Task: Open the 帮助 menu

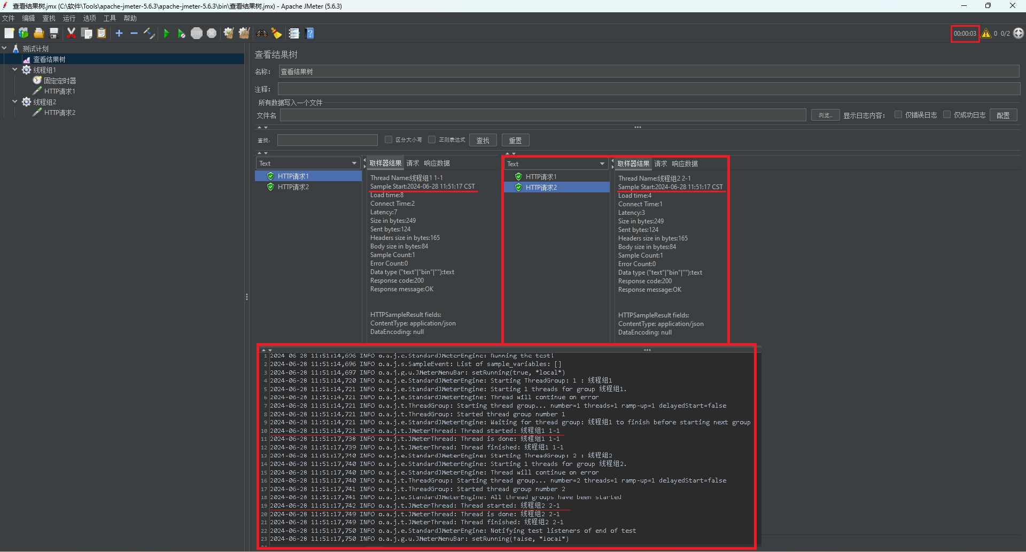Action: (x=130, y=18)
